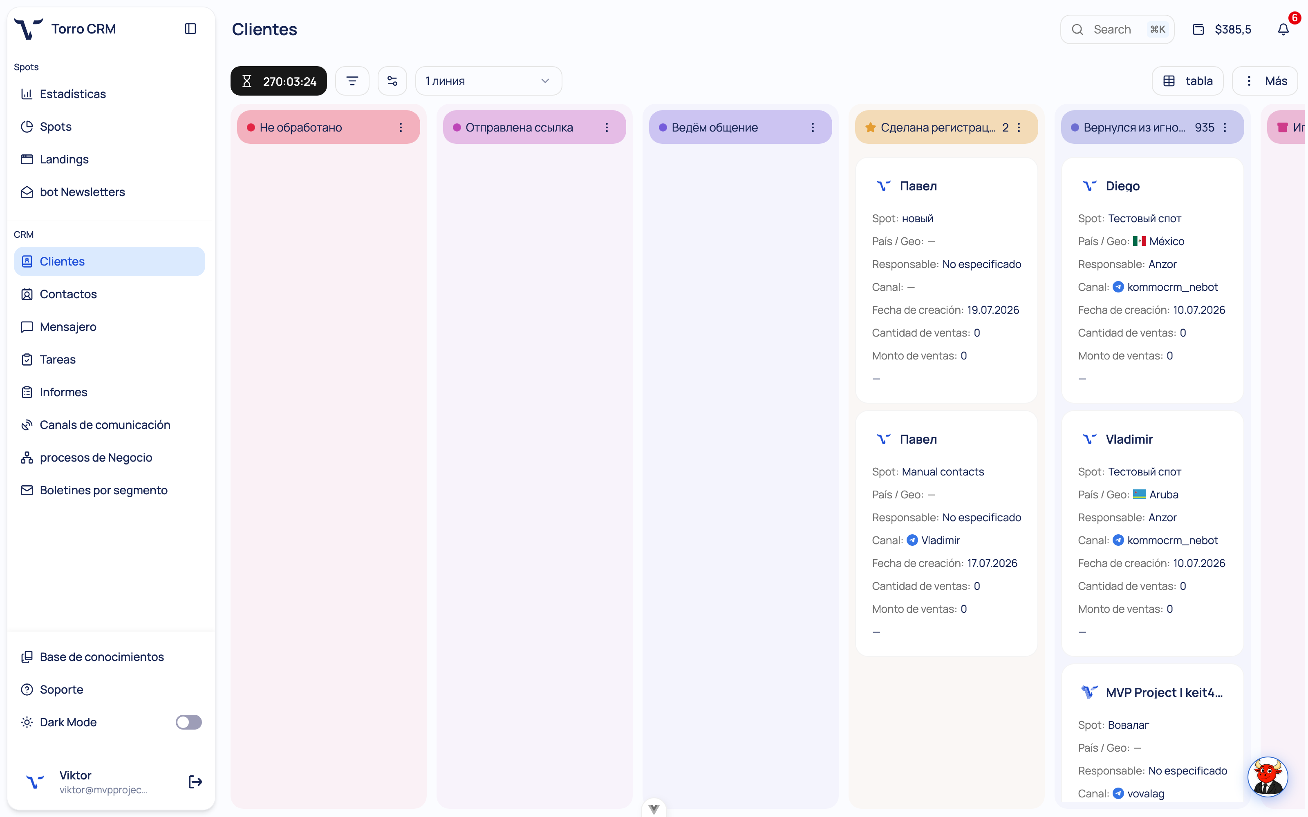Click the Ведём общение column header
Viewport: 1308px width, 817px height.
[741, 127]
